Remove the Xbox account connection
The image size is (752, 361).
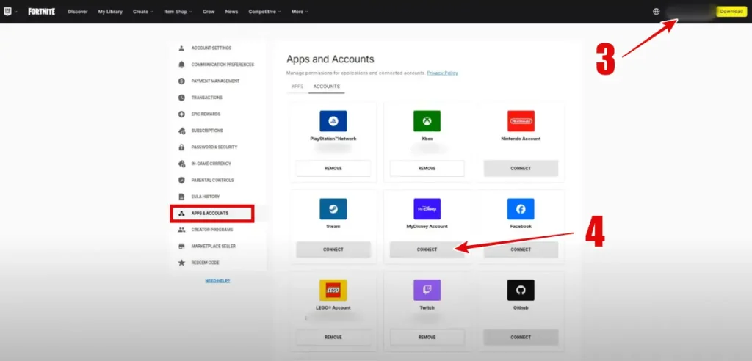pyautogui.click(x=427, y=168)
